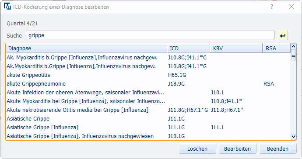Viewport: 302px width, 159px height.
Task: Select plain 'Asiatische Grippe' row
Action: point(148,119)
